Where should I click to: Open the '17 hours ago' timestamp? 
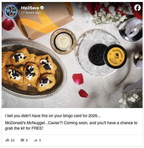click(31, 13)
